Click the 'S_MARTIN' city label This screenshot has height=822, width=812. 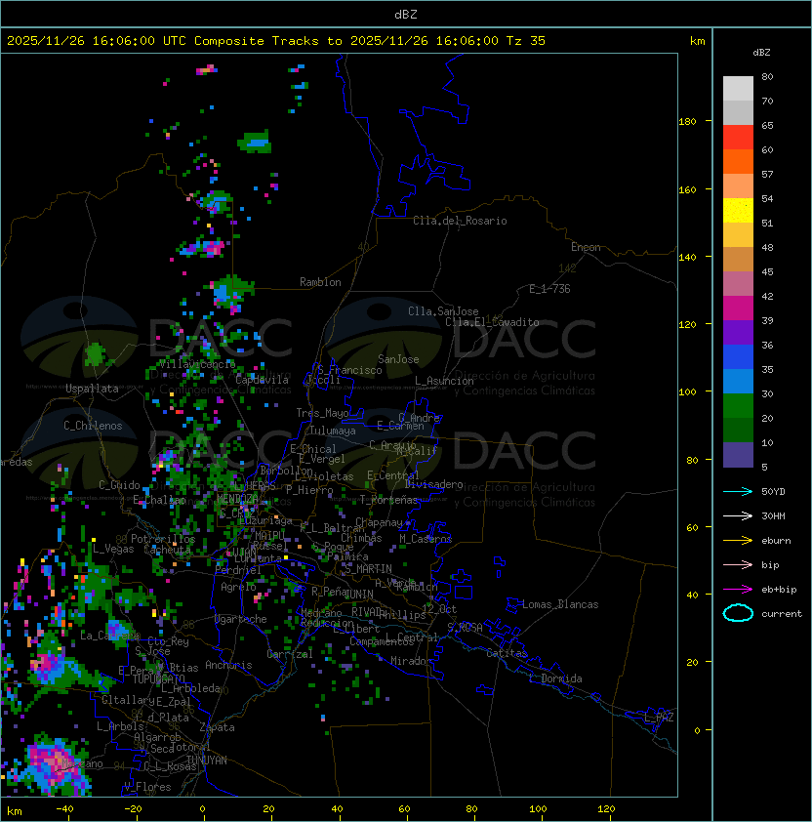(369, 569)
